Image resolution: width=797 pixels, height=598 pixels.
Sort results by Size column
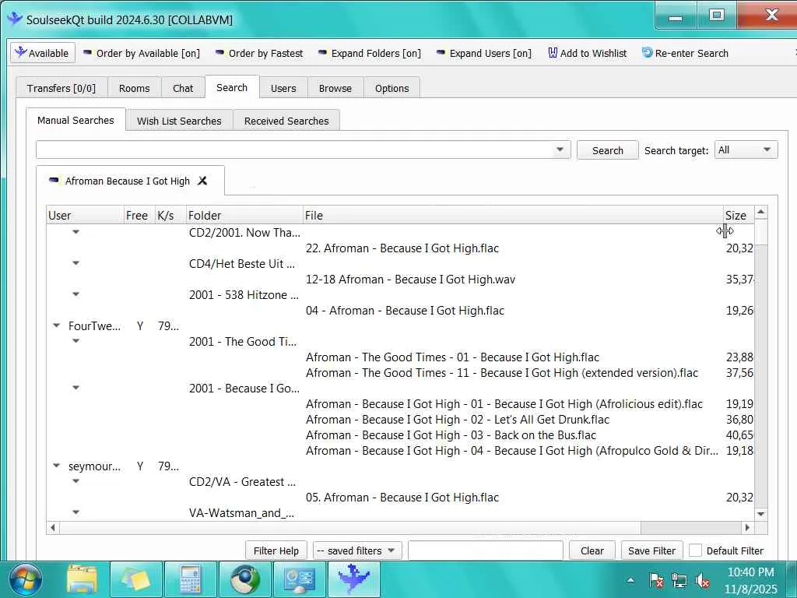coord(739,215)
